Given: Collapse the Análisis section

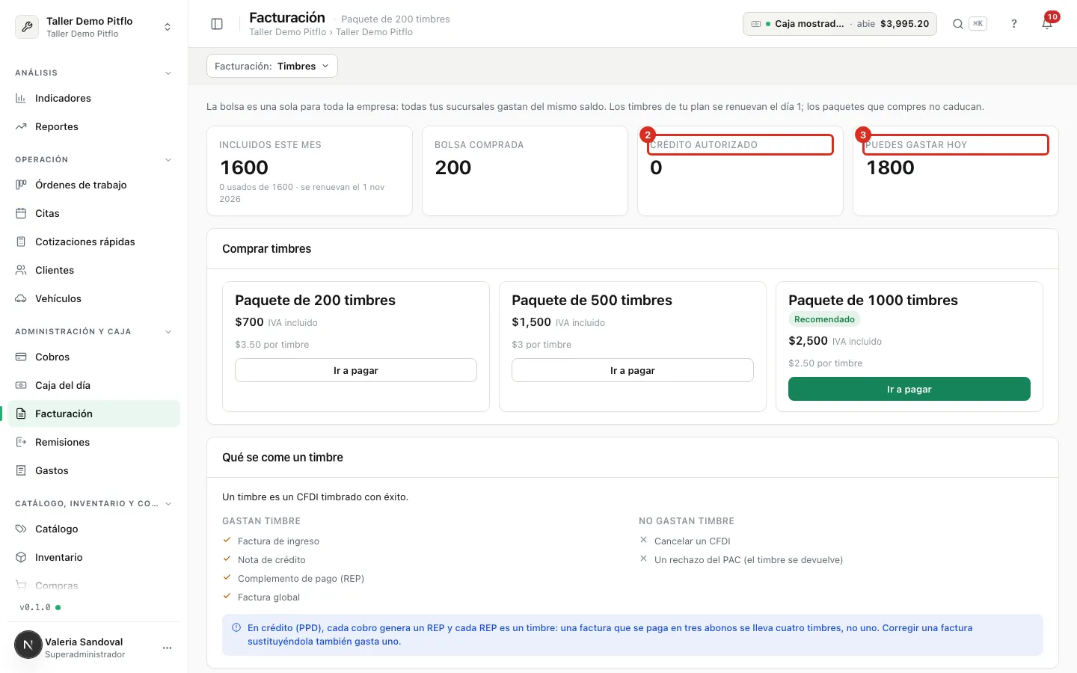Looking at the screenshot, I should point(168,73).
